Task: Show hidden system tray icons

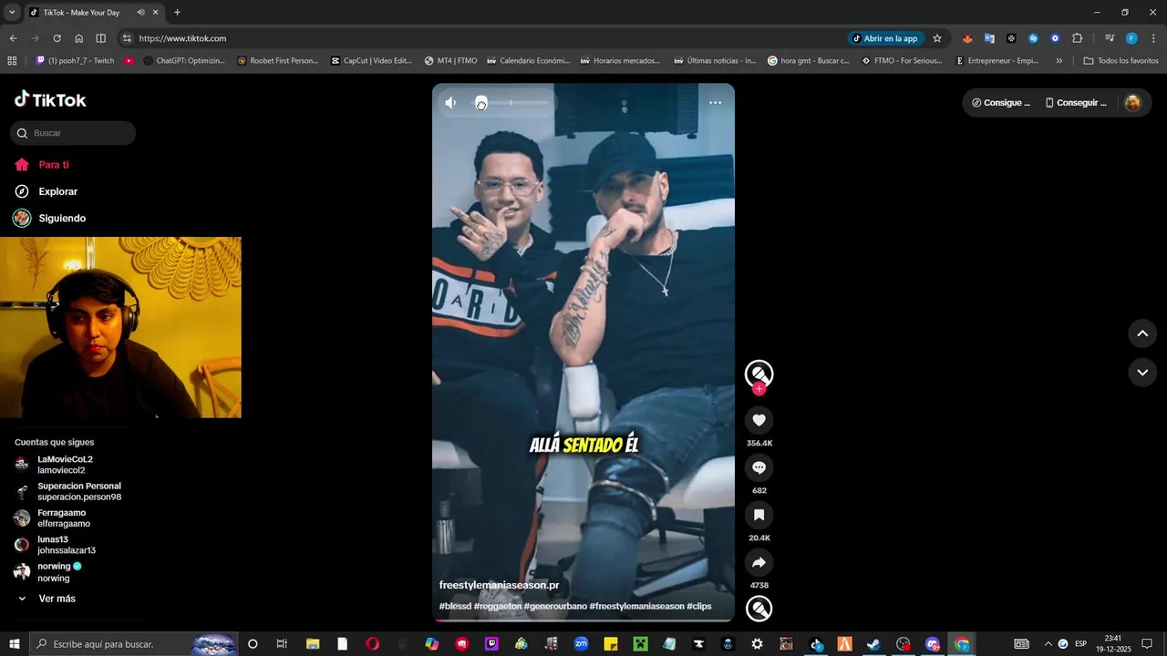Action: pos(1048,644)
